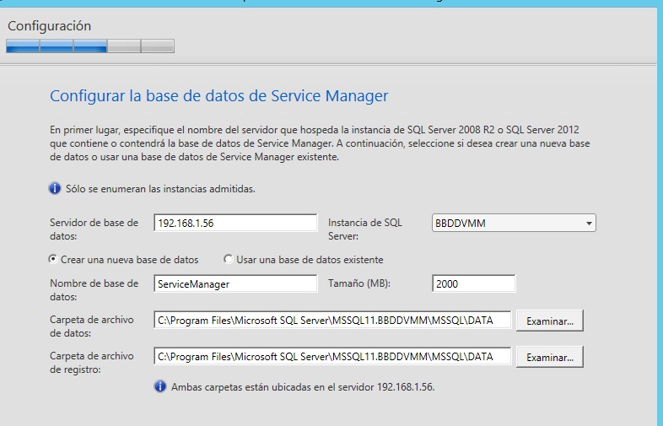
Task: Click the ServiceManager database name field
Action: point(235,284)
